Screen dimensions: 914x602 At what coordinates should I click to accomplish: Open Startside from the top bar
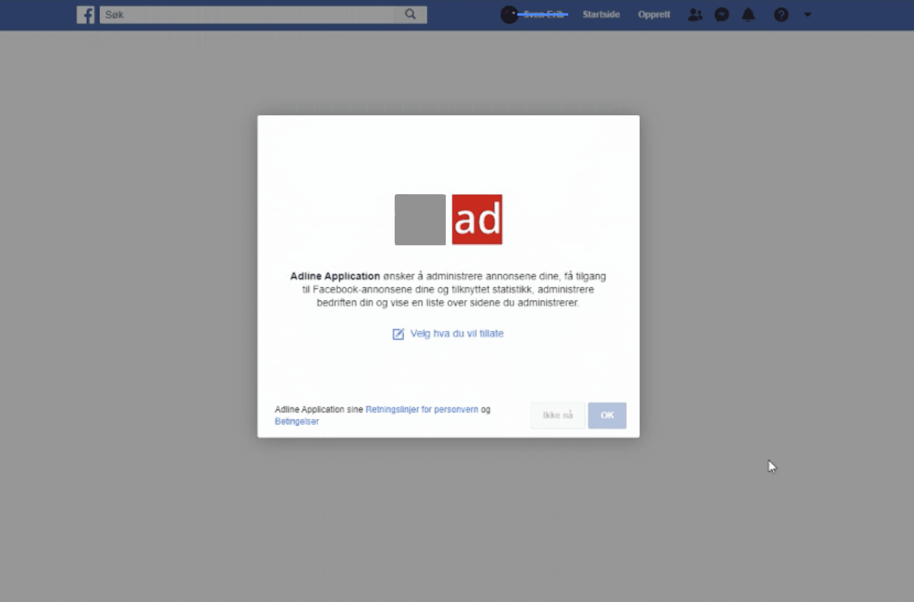[x=601, y=15]
